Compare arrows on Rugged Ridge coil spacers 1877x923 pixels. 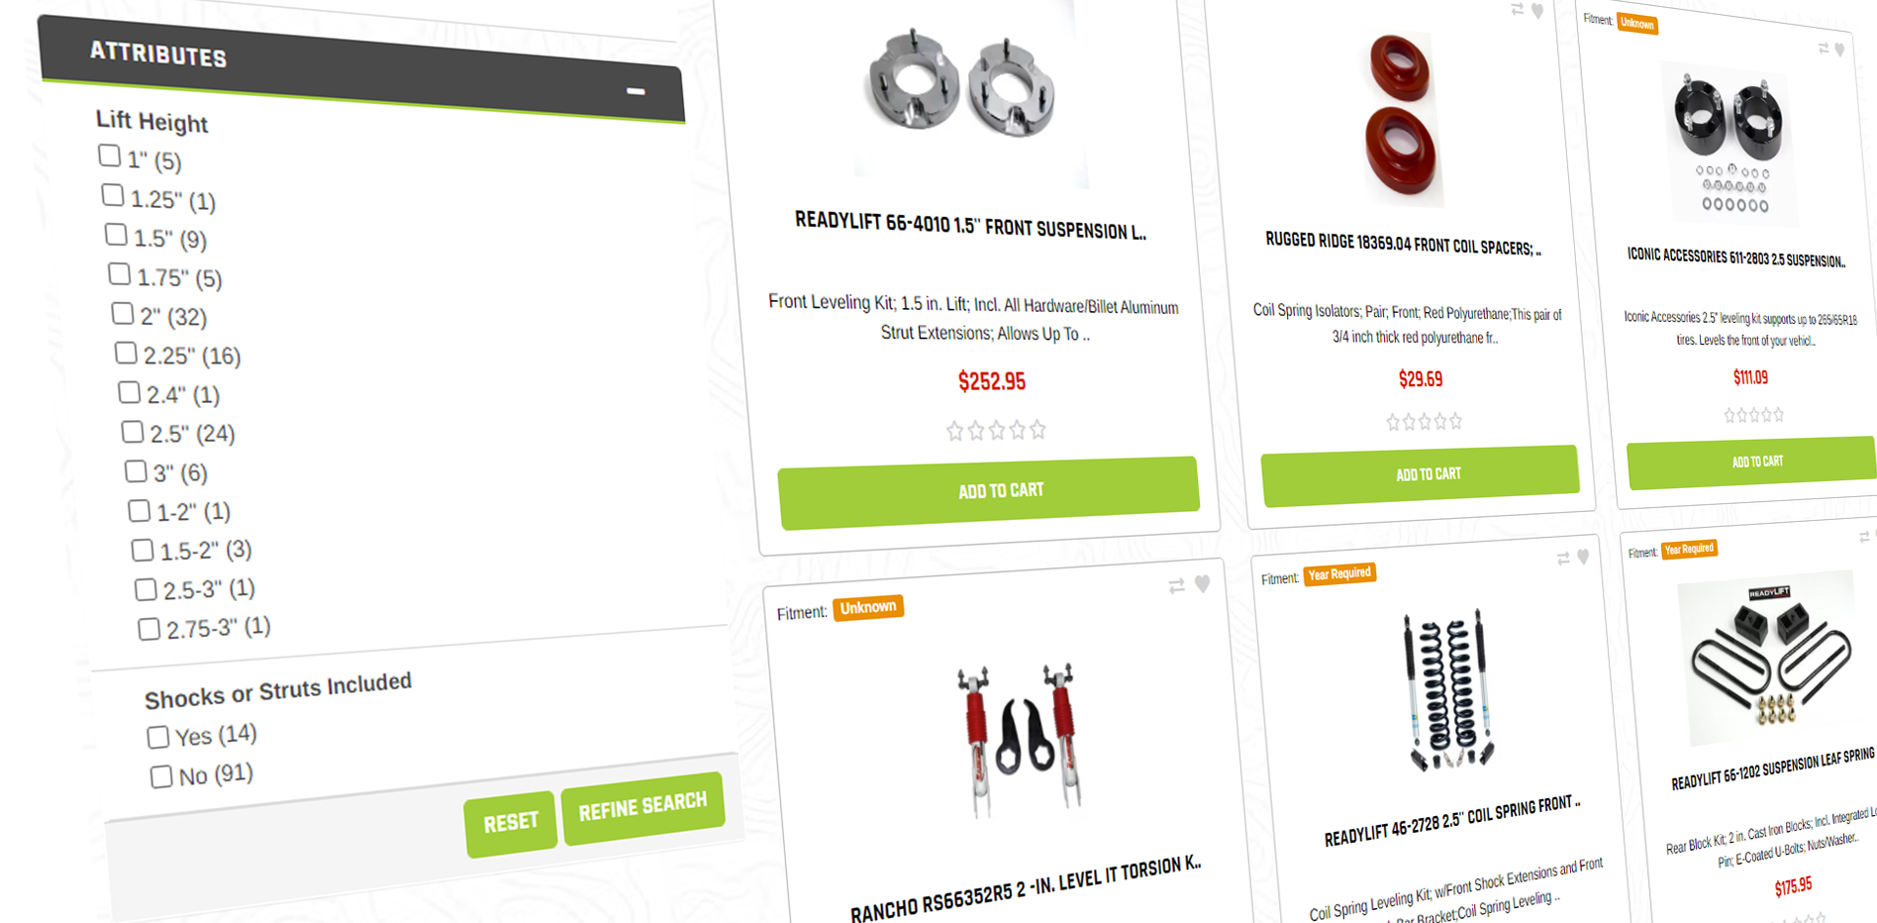(x=1518, y=10)
